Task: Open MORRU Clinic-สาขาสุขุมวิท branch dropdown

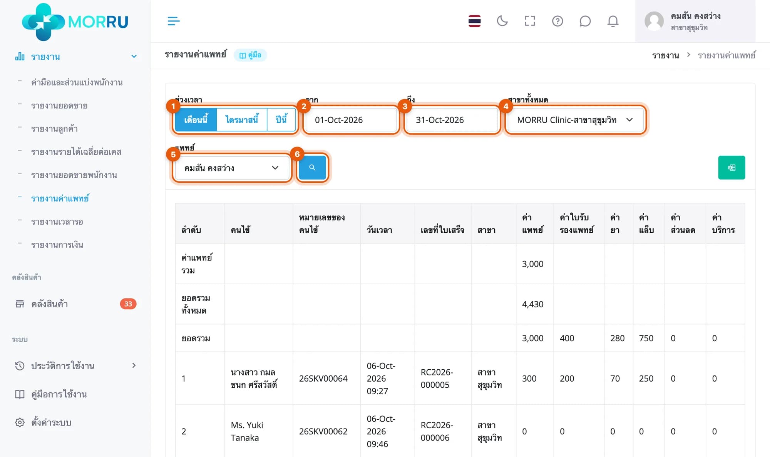Action: point(575,120)
